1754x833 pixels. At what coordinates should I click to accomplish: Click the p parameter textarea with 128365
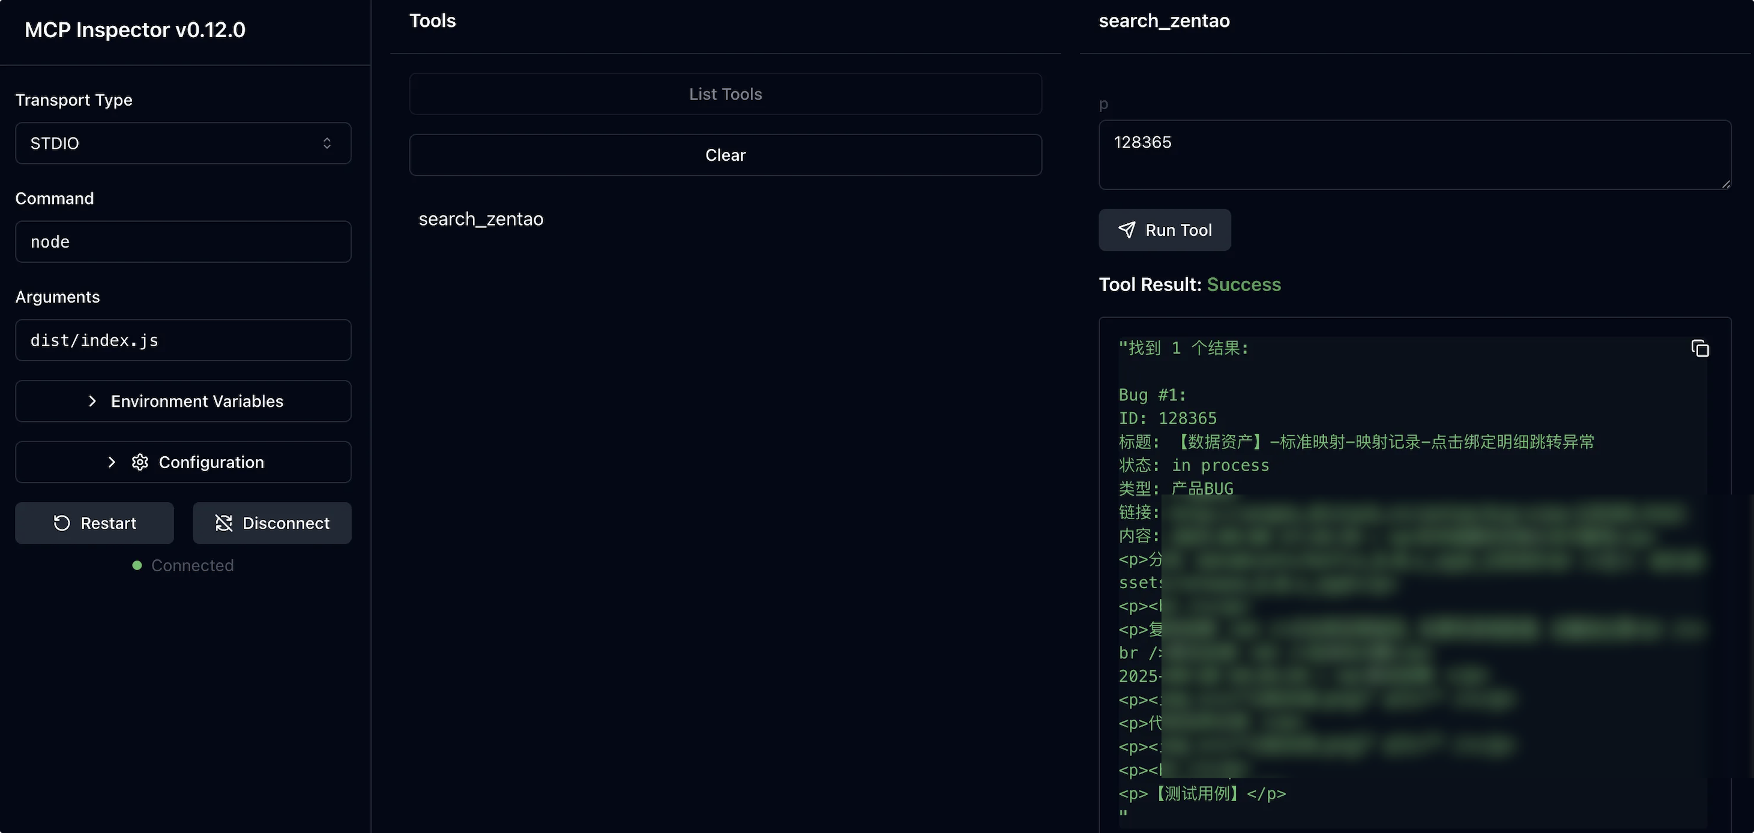pos(1414,154)
